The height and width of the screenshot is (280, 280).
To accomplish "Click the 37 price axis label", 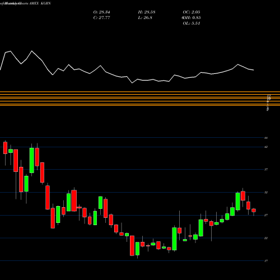I will (266, 170).
